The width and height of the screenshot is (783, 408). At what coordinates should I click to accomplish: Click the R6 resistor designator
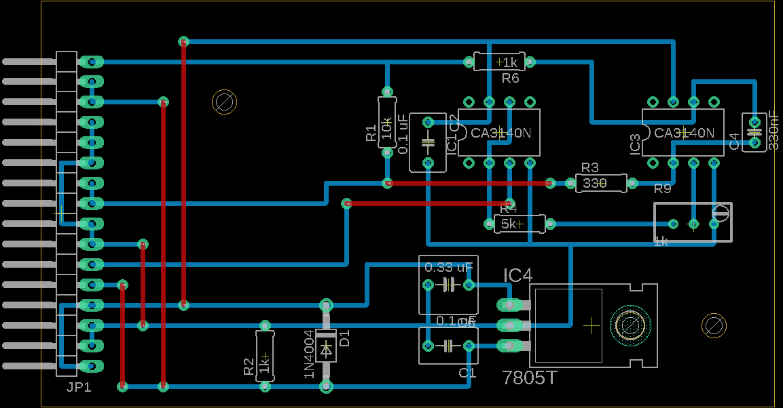[511, 78]
